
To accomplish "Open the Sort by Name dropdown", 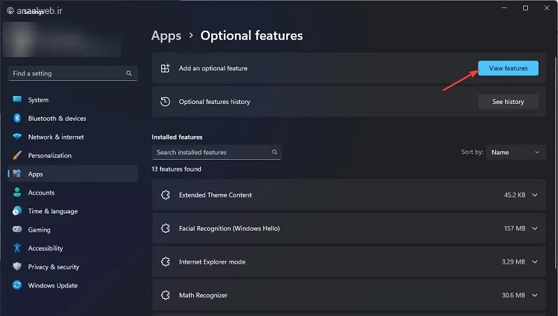I will pos(515,152).
